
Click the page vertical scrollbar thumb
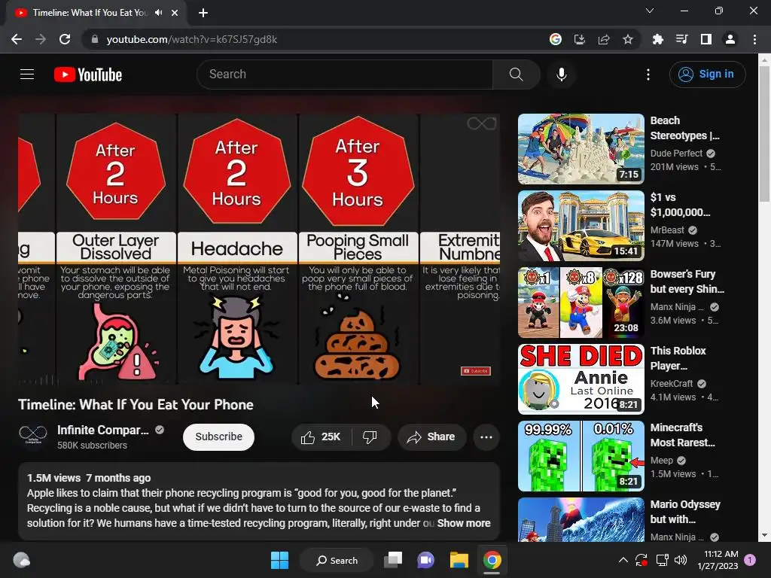(763, 132)
